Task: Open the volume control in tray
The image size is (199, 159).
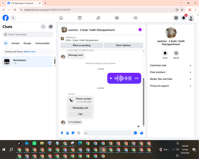Action: pyautogui.click(x=178, y=149)
